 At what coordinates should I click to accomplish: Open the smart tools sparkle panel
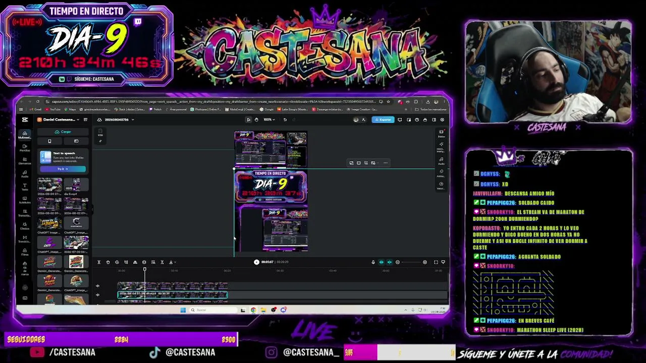point(441,147)
